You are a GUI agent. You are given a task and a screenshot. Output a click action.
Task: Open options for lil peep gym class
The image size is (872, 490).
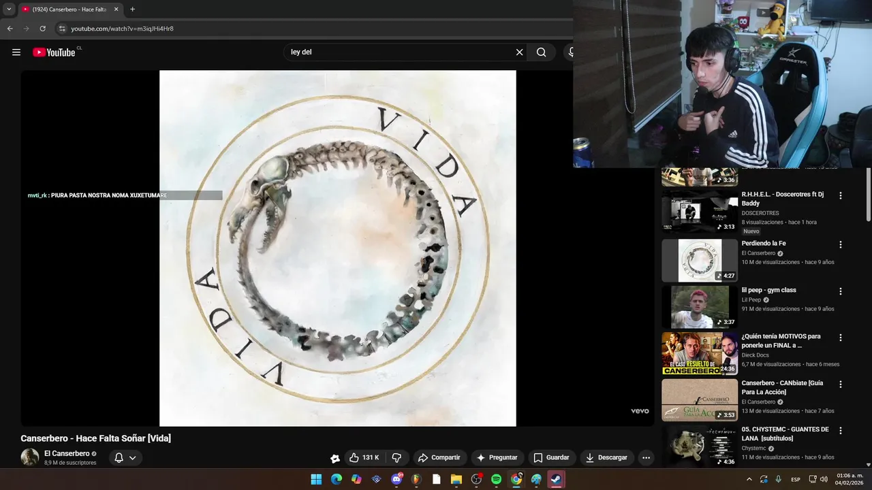point(840,291)
